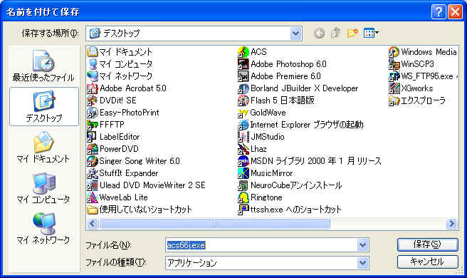The width and height of the screenshot is (467, 278).
Task: Click the Create New Folder toolbar icon
Action: pyautogui.click(x=352, y=33)
